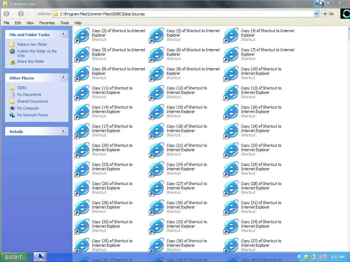Viewport: 350px width, 262px height.
Task: Open Shared Documents from Other Places
Action: tap(32, 101)
